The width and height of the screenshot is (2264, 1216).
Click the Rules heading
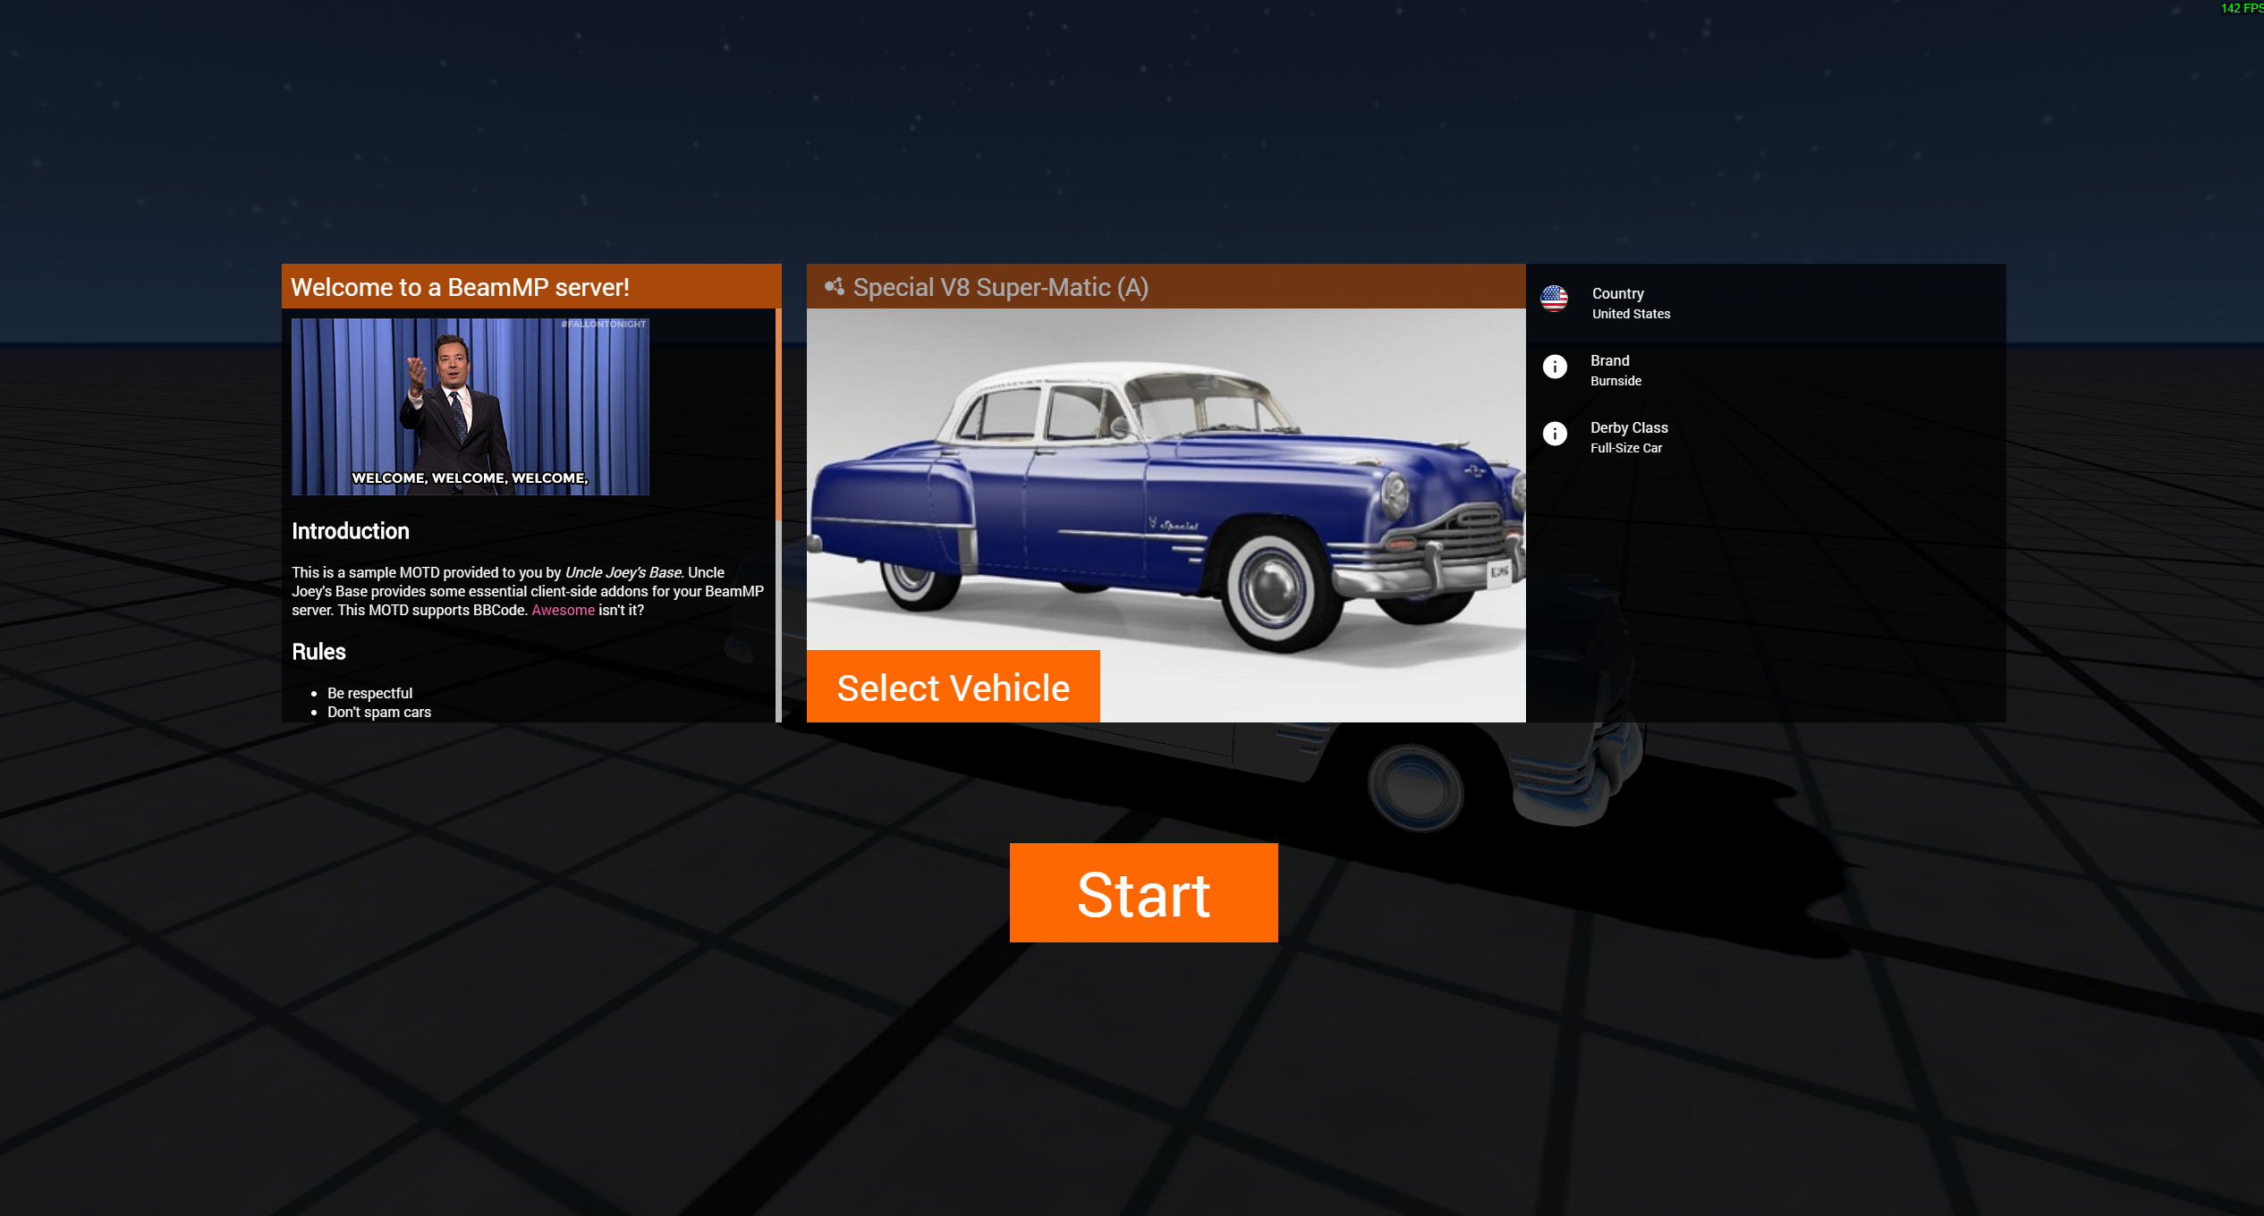318,652
